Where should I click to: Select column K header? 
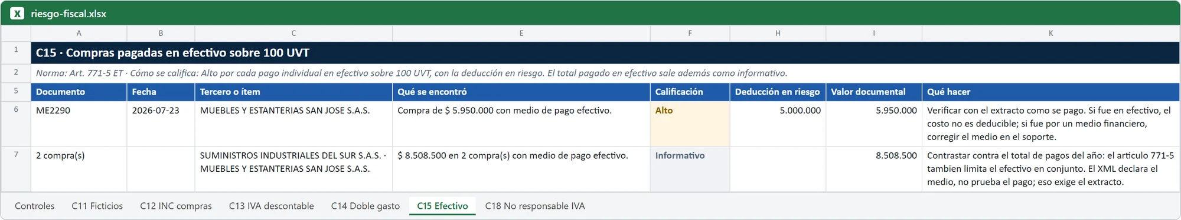(1050, 34)
